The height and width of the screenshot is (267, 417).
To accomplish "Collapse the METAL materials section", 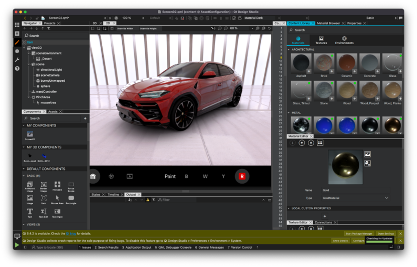I will (x=288, y=113).
